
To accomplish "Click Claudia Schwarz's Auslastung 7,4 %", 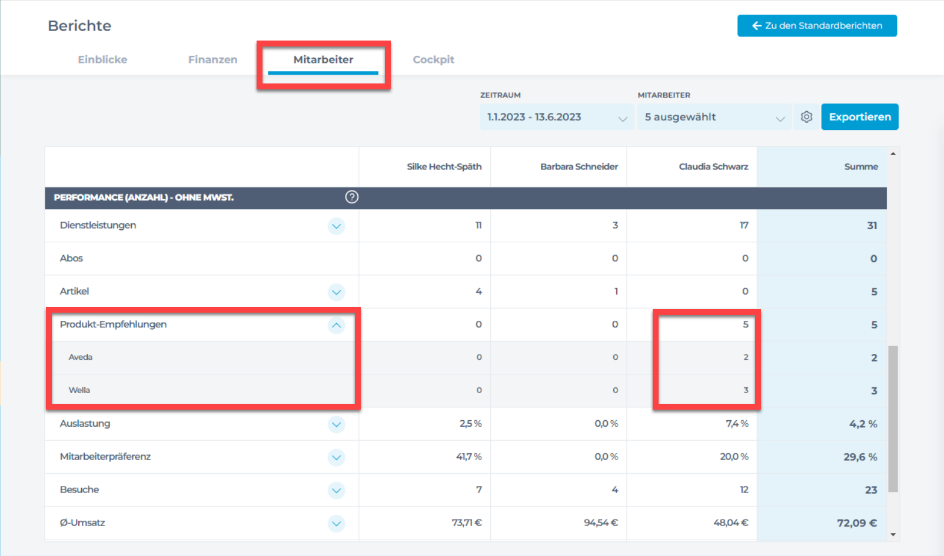I will [x=737, y=424].
